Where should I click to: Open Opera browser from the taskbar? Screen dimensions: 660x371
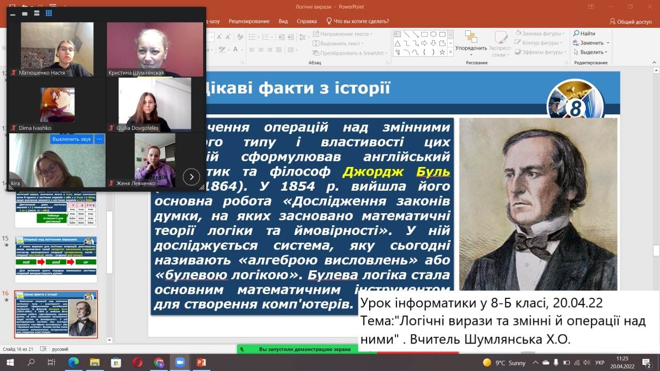pyautogui.click(x=137, y=362)
